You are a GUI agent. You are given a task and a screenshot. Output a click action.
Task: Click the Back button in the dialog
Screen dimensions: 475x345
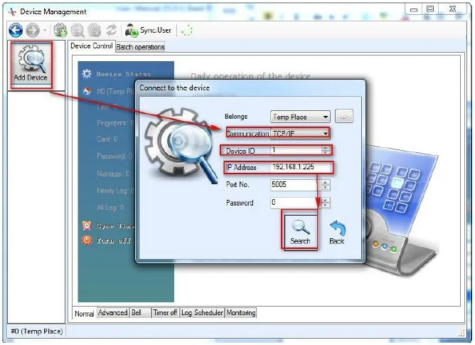click(337, 232)
